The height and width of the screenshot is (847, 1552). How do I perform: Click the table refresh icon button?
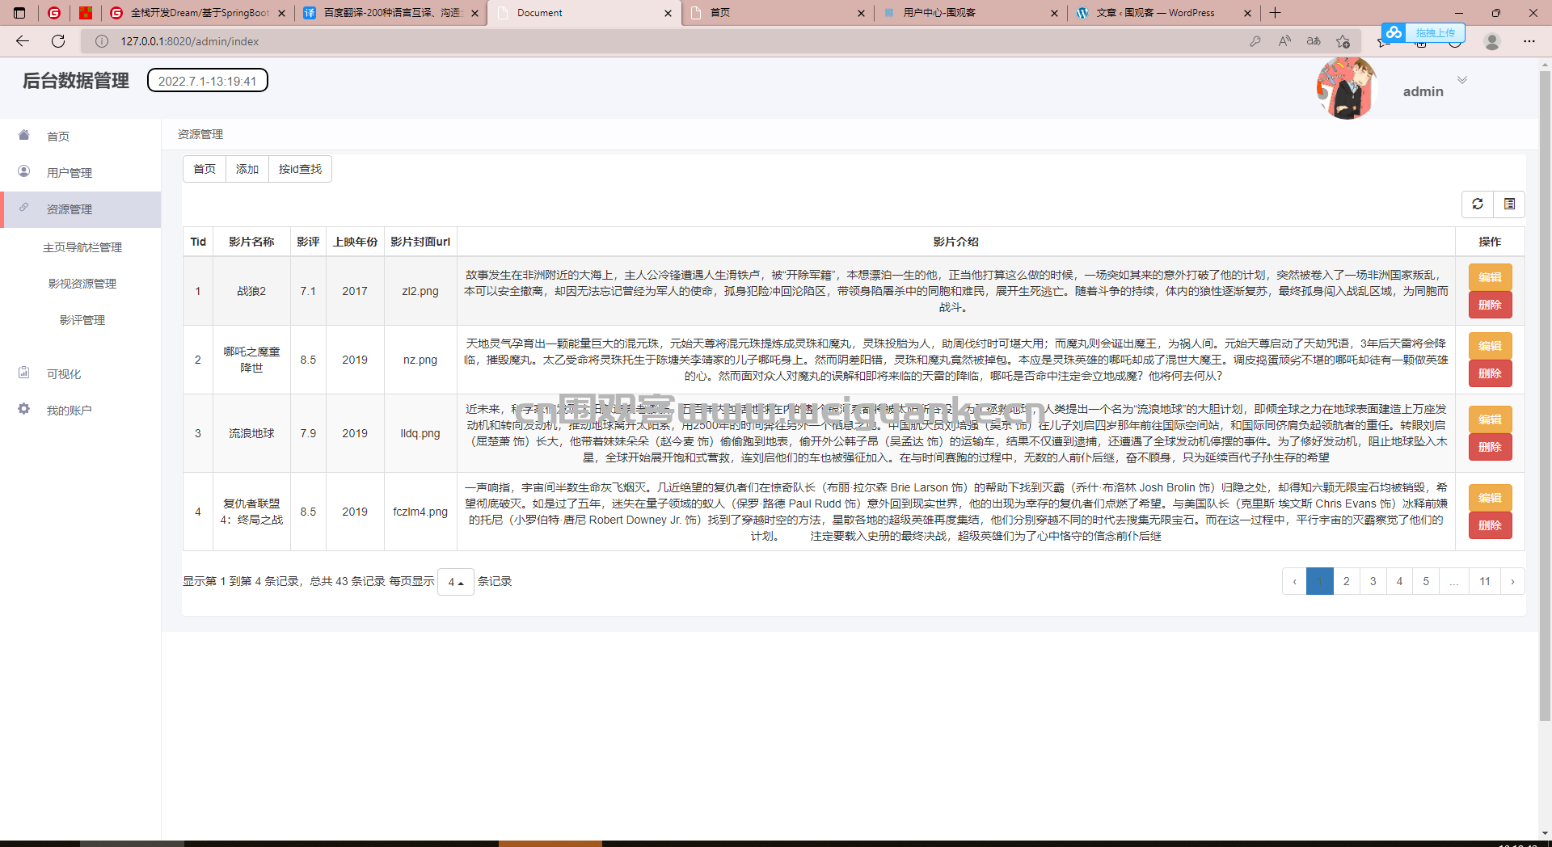tap(1478, 204)
